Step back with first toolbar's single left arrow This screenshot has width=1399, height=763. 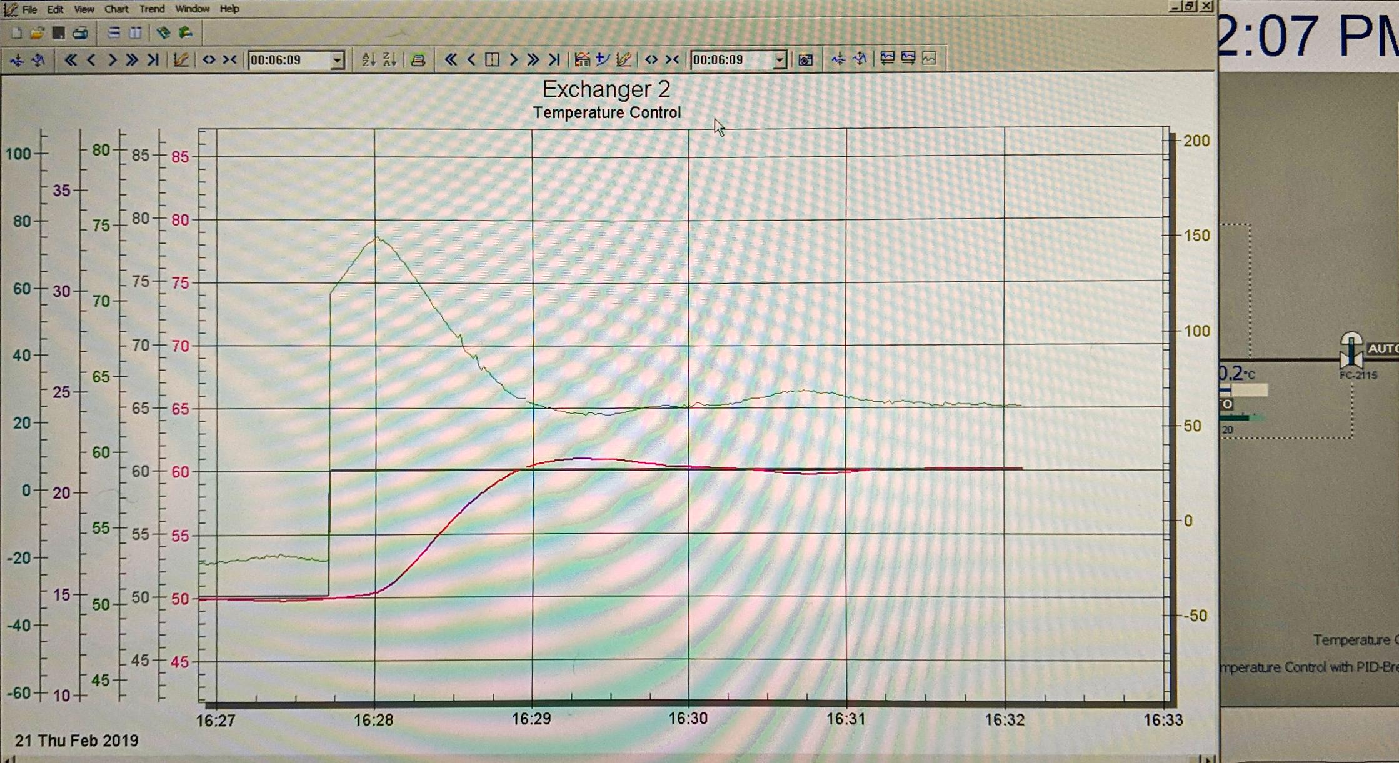[91, 60]
